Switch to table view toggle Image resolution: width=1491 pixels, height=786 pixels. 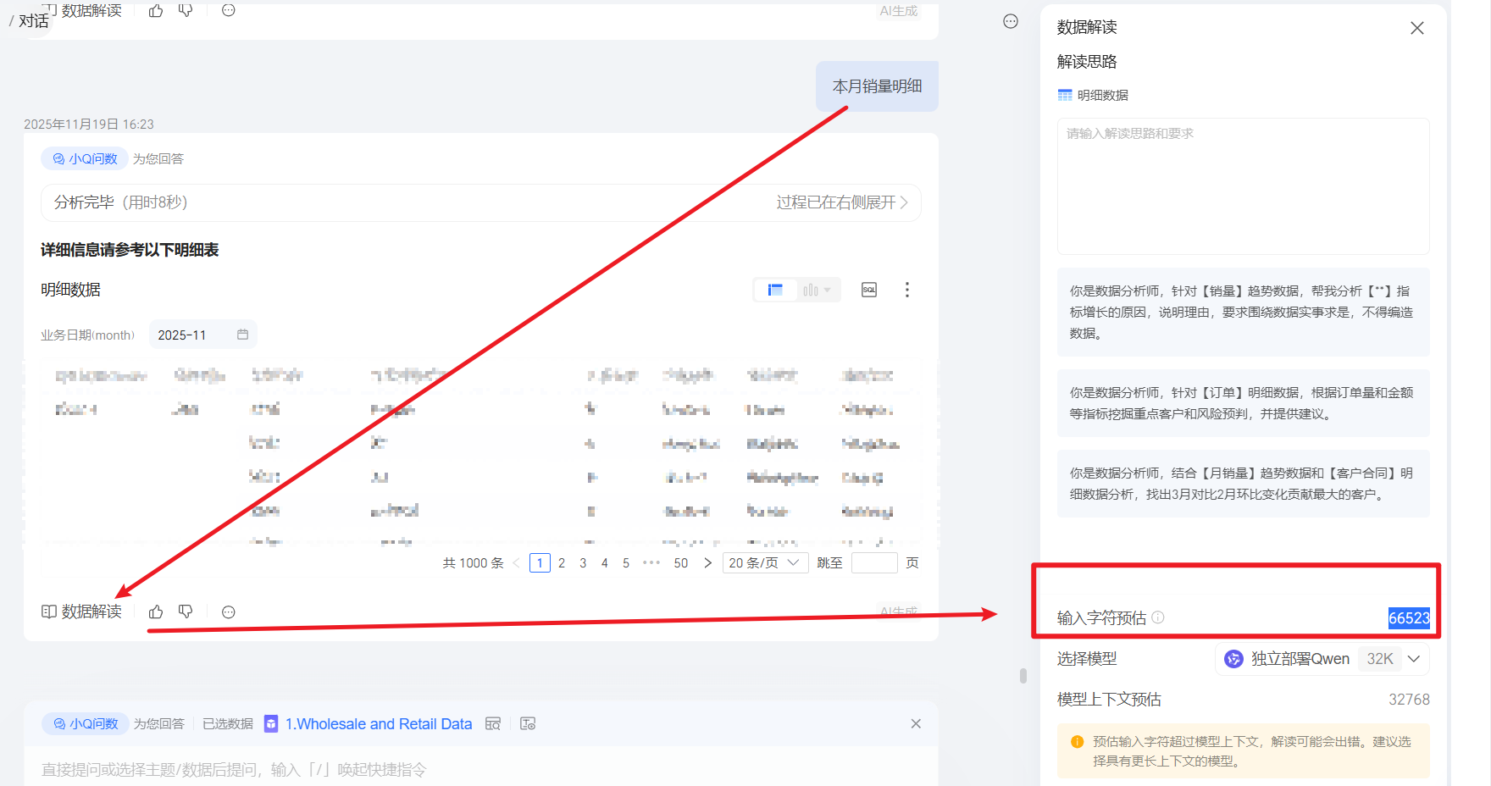click(x=775, y=290)
